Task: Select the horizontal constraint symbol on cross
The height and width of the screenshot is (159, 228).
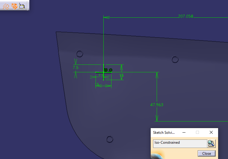Action: (106, 70)
